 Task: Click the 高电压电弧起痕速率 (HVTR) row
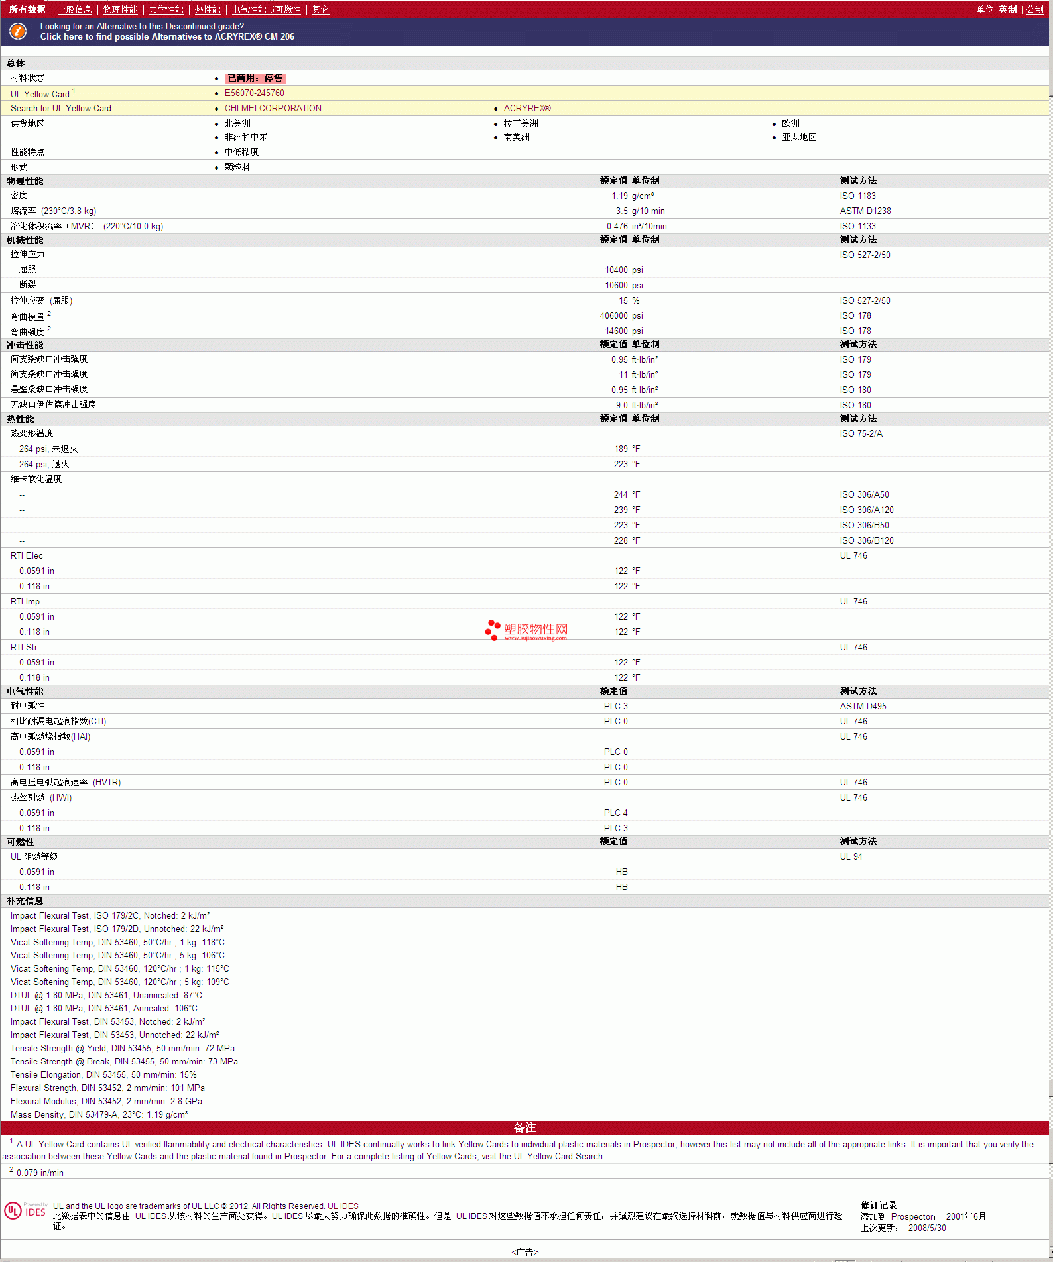525,782
